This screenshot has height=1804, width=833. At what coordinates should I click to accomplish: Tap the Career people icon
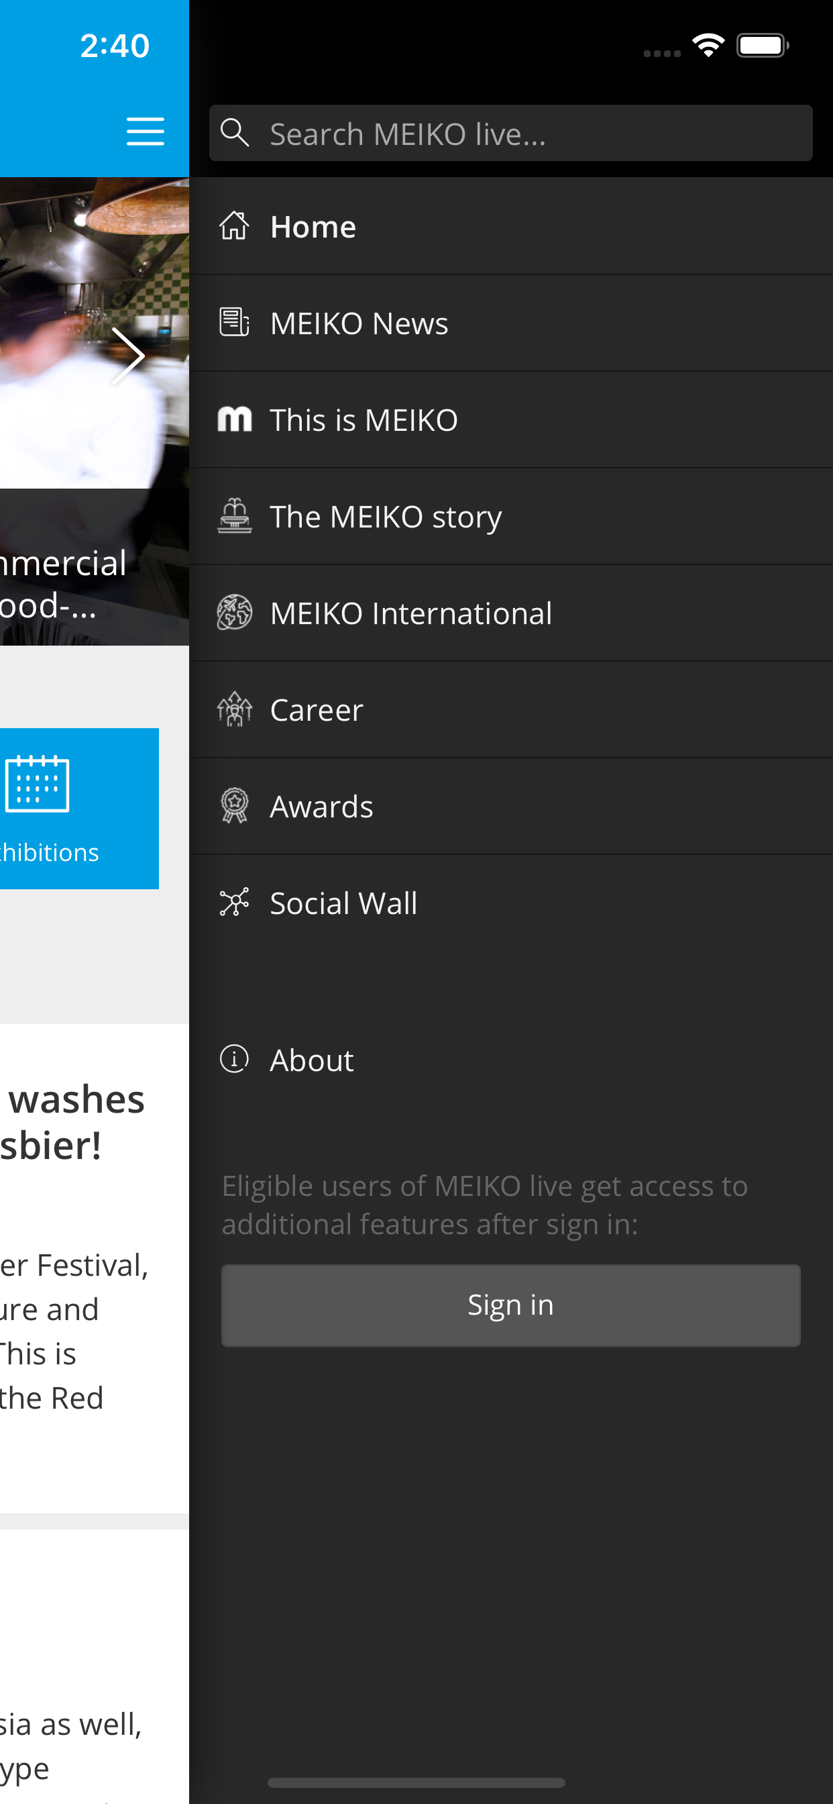tap(235, 709)
